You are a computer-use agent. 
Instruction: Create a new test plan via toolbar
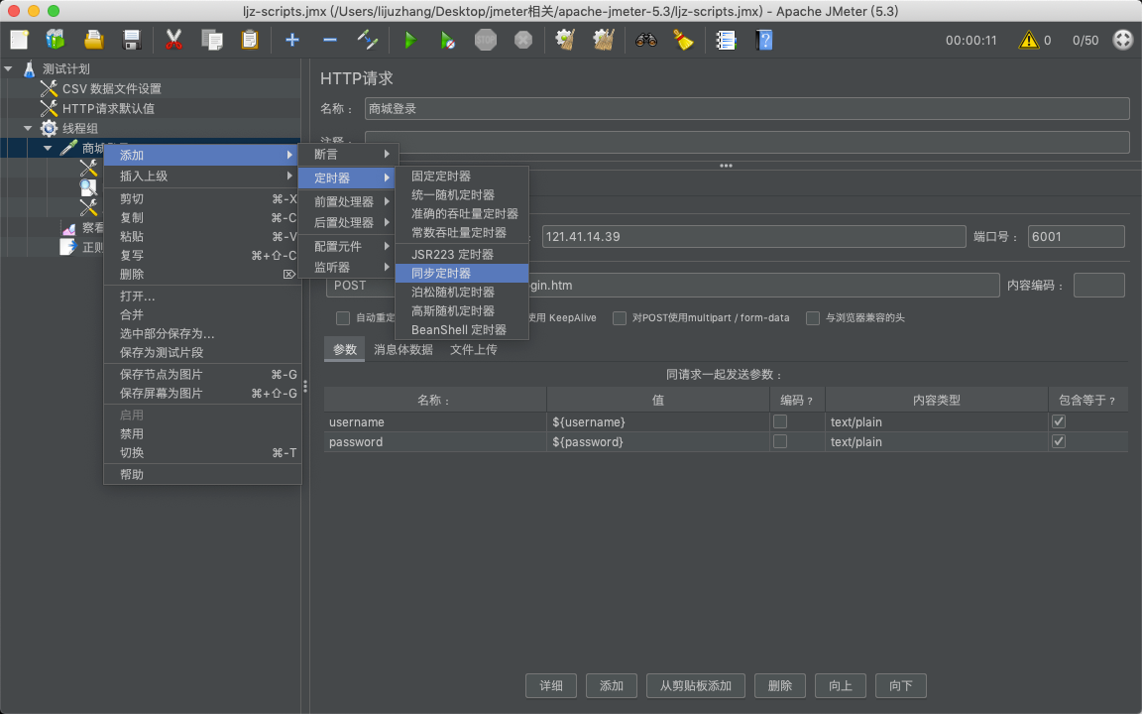pos(19,40)
